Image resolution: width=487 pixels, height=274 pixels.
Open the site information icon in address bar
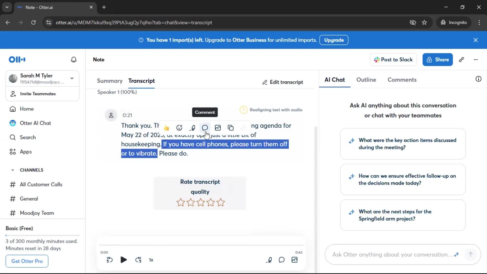(49, 23)
